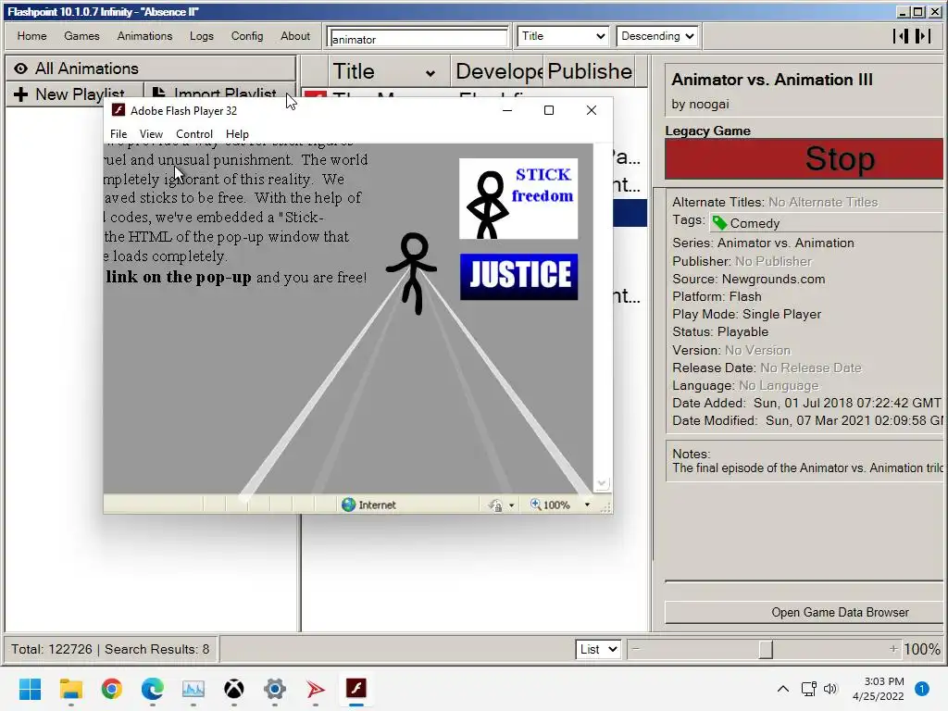Open the List layout dropdown
Viewport: 948px width, 711px height.
pos(598,649)
